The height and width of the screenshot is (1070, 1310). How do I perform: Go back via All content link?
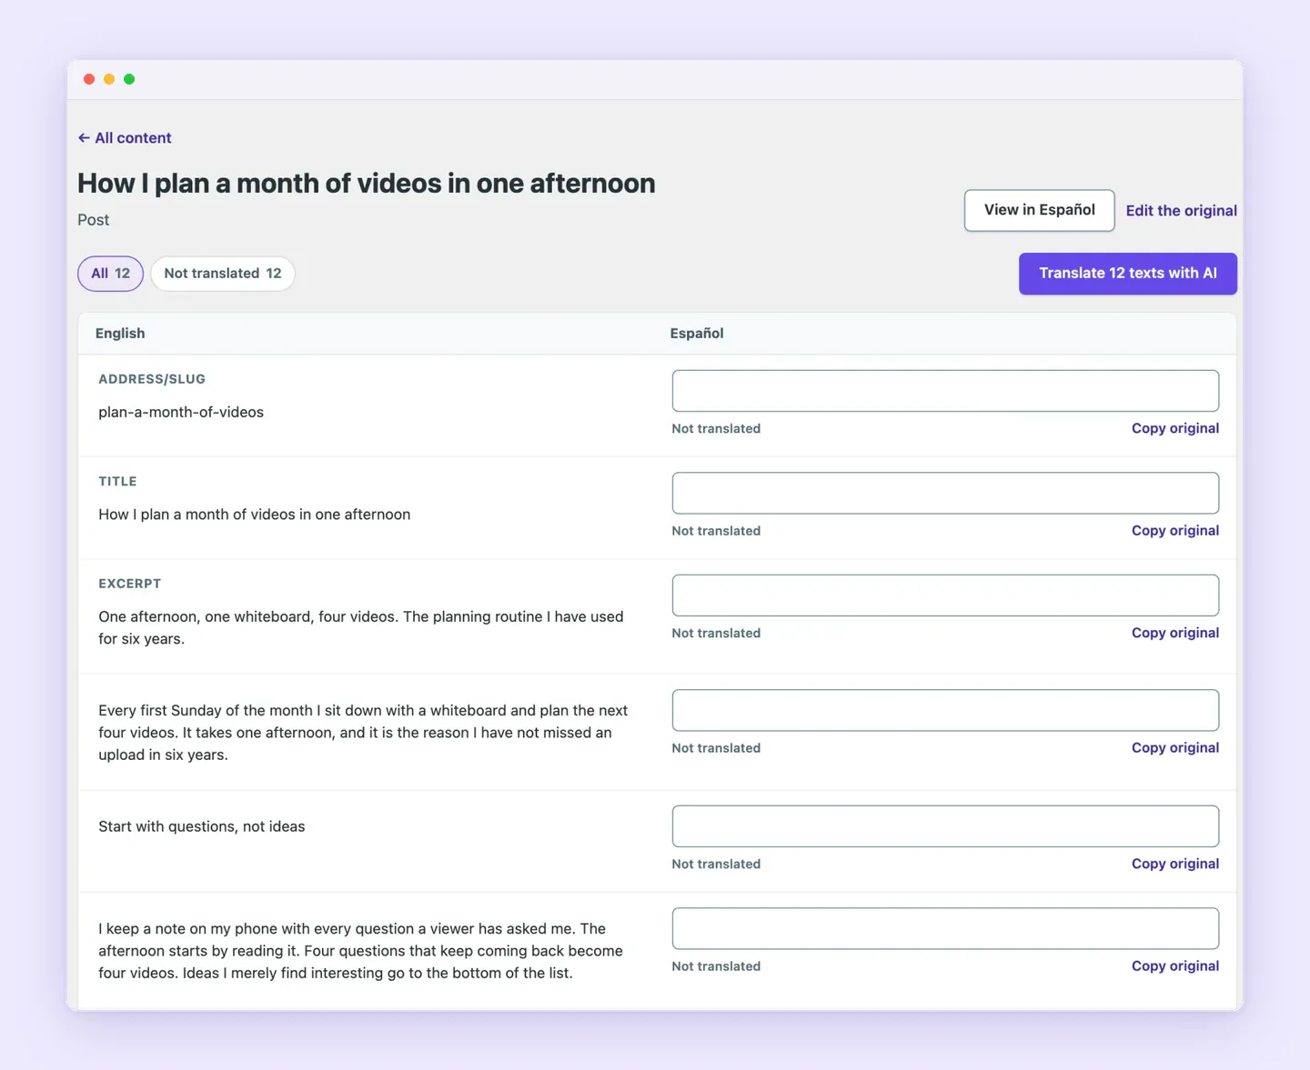tap(125, 138)
